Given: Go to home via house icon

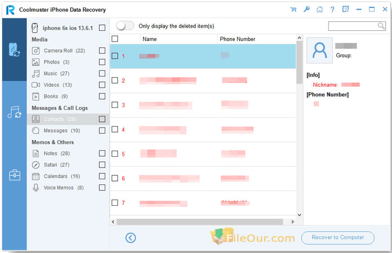Looking at the screenshot, I should click(319, 10).
